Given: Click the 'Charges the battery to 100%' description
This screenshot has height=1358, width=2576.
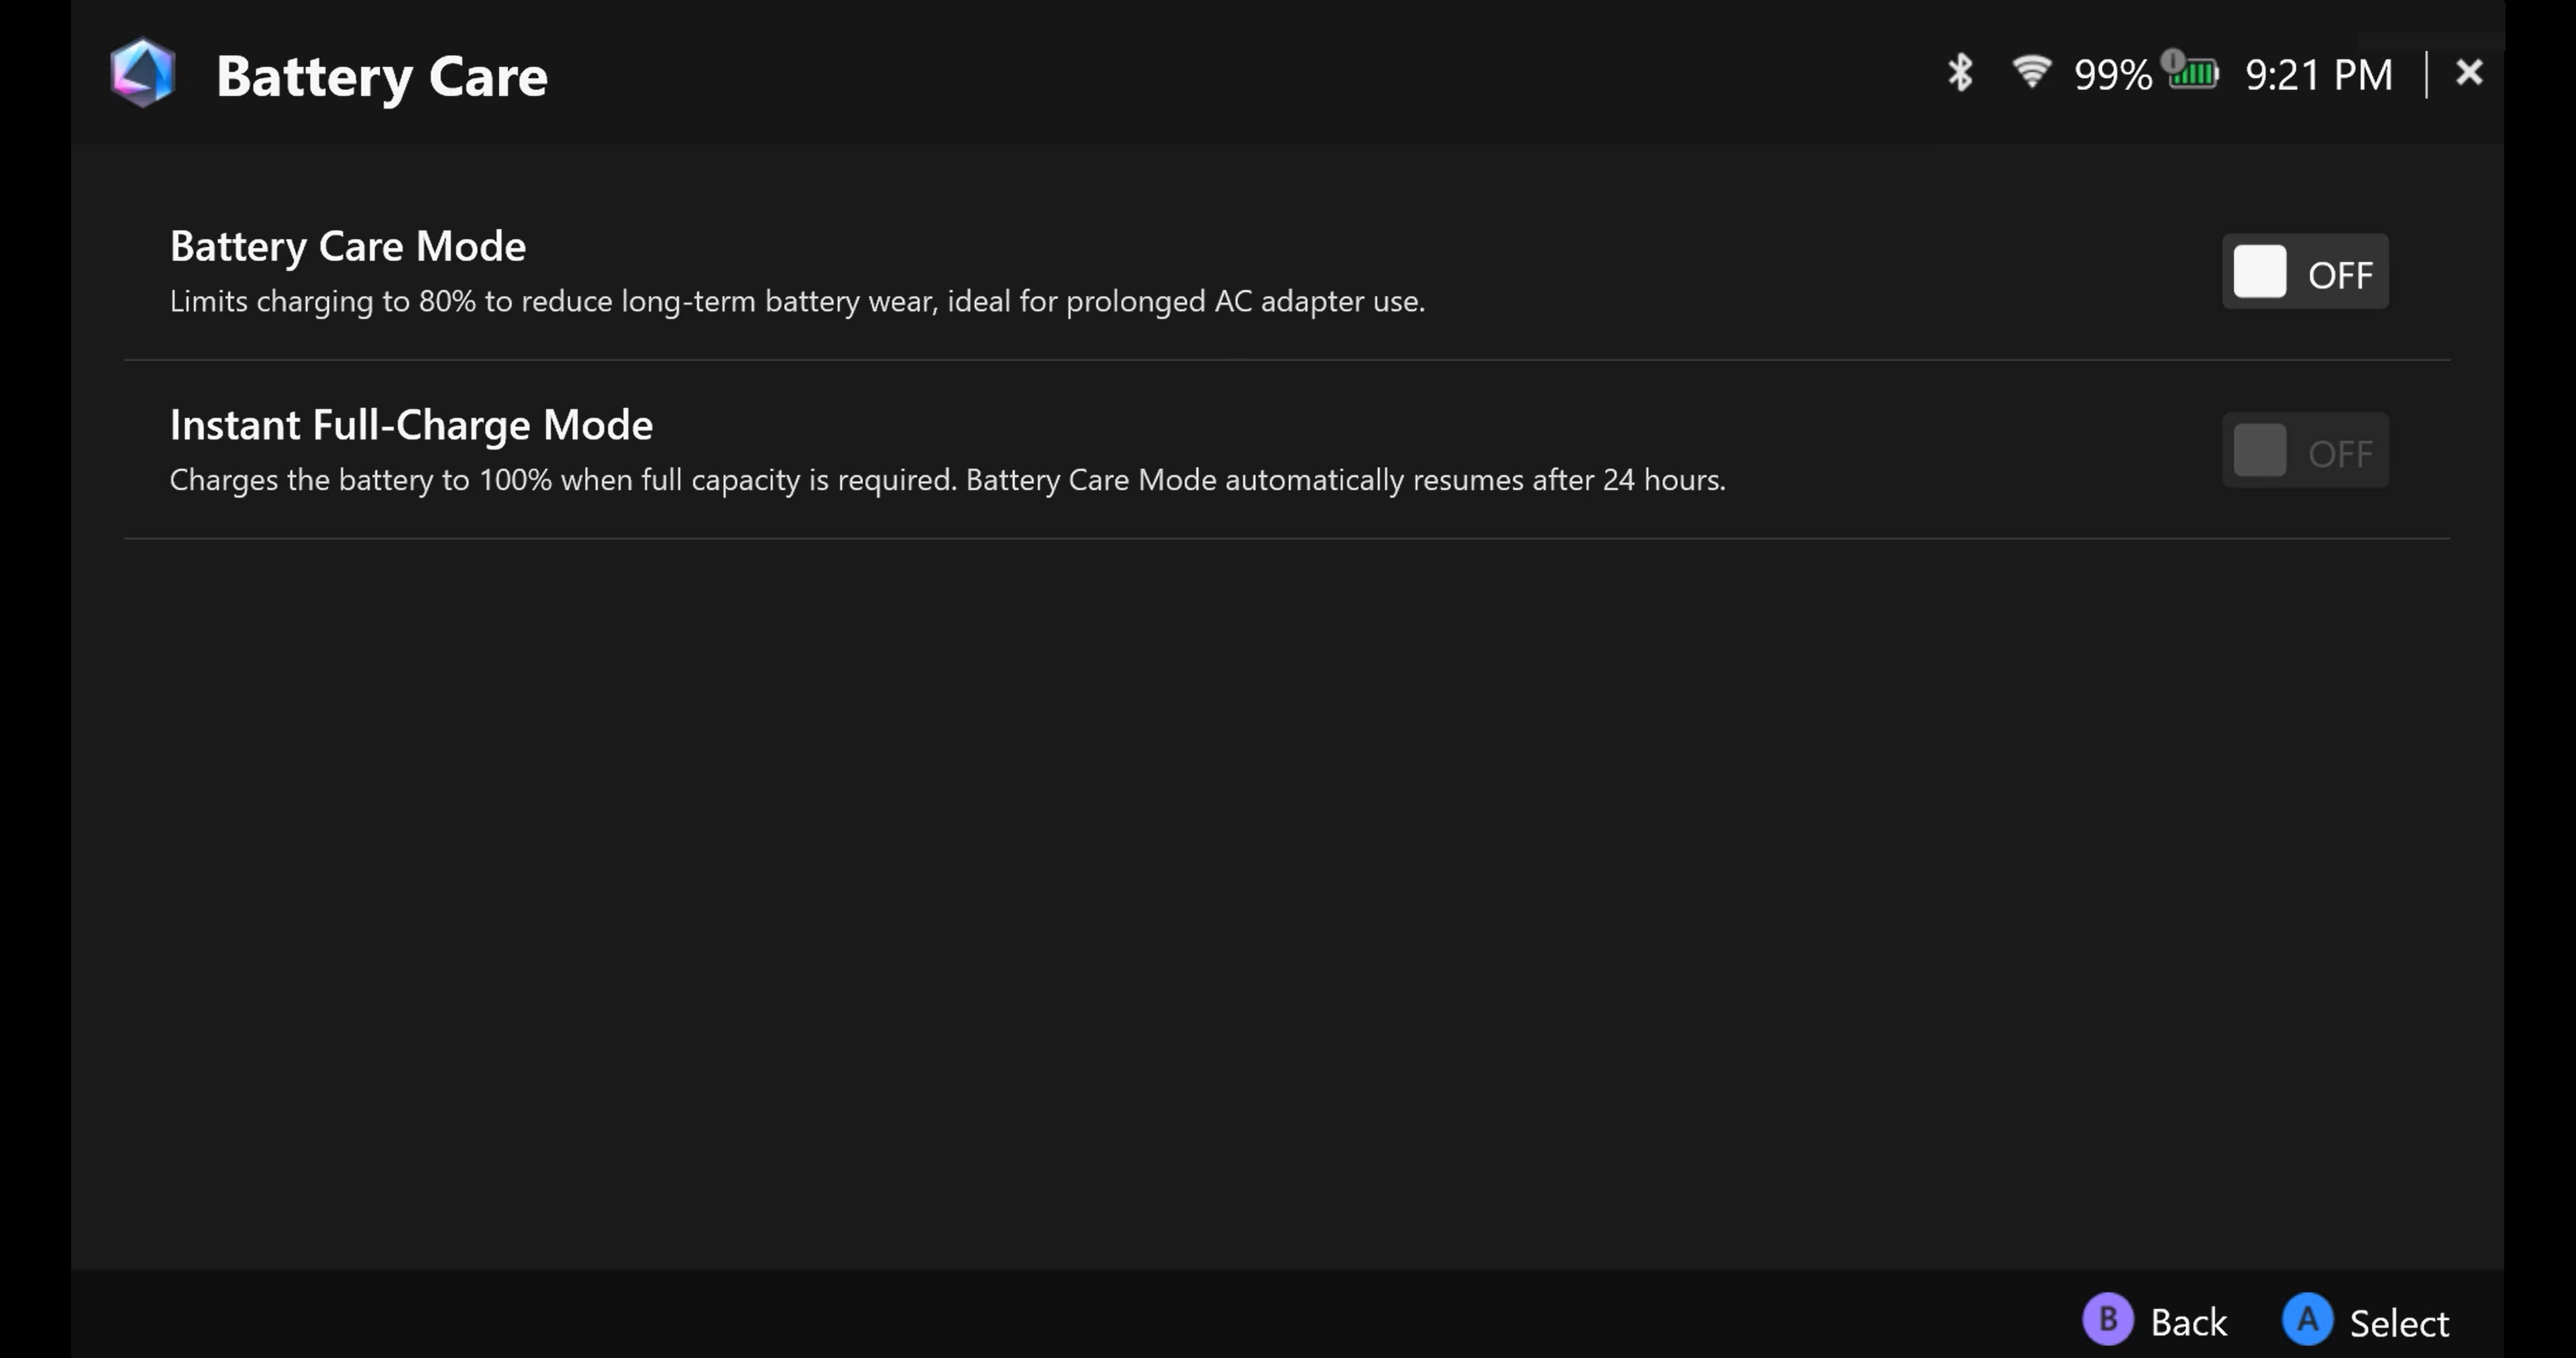Looking at the screenshot, I should pos(946,480).
